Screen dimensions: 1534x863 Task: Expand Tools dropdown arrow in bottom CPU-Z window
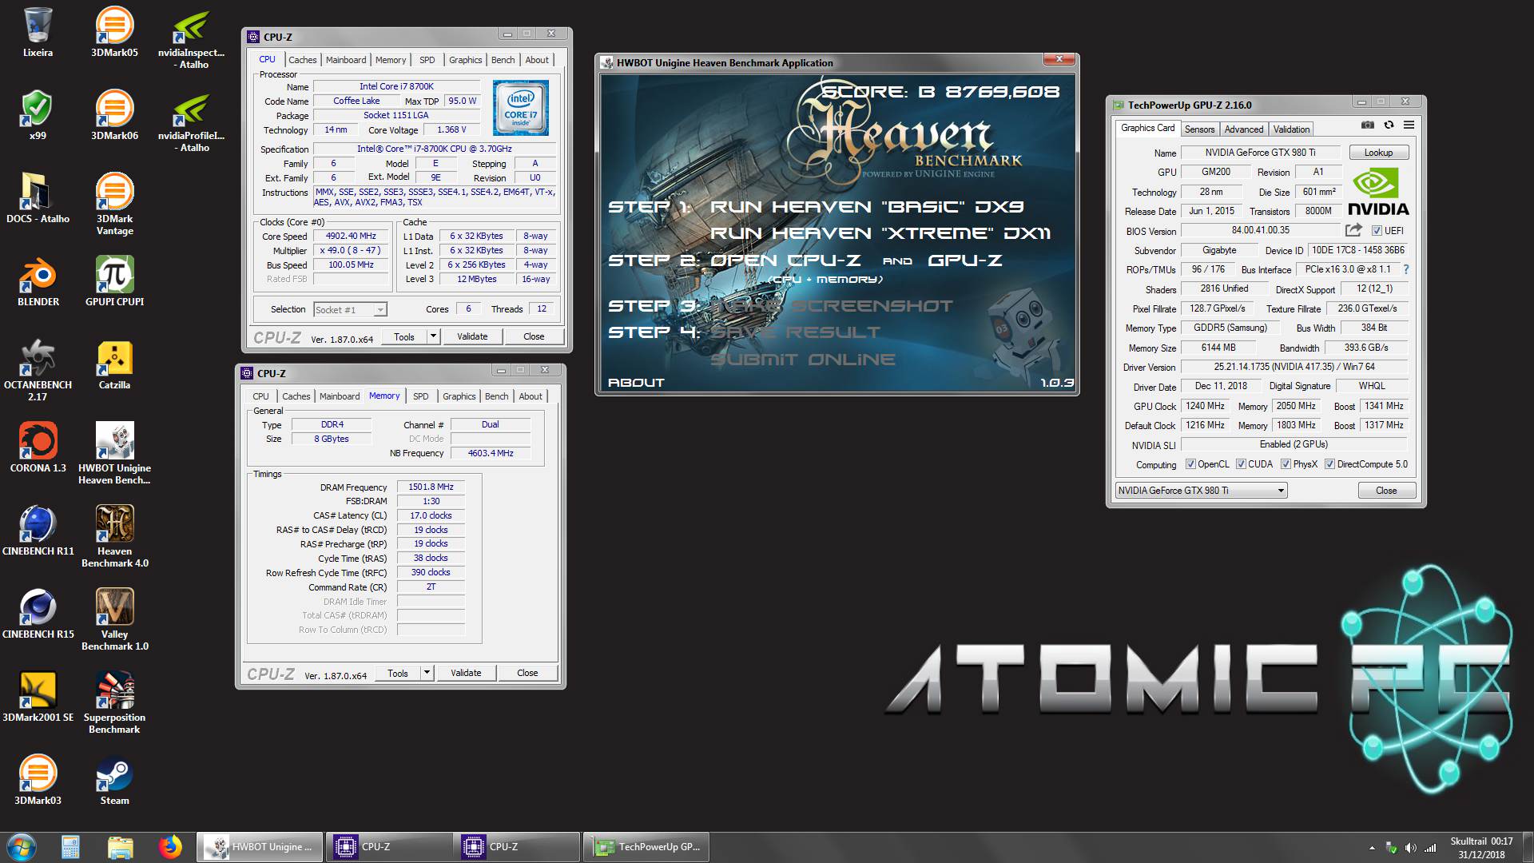point(427,673)
